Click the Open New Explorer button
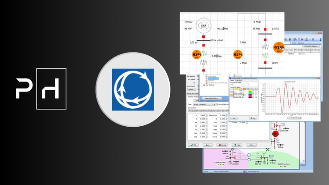Image resolution: width=329 pixels, height=185 pixels. click(x=211, y=98)
